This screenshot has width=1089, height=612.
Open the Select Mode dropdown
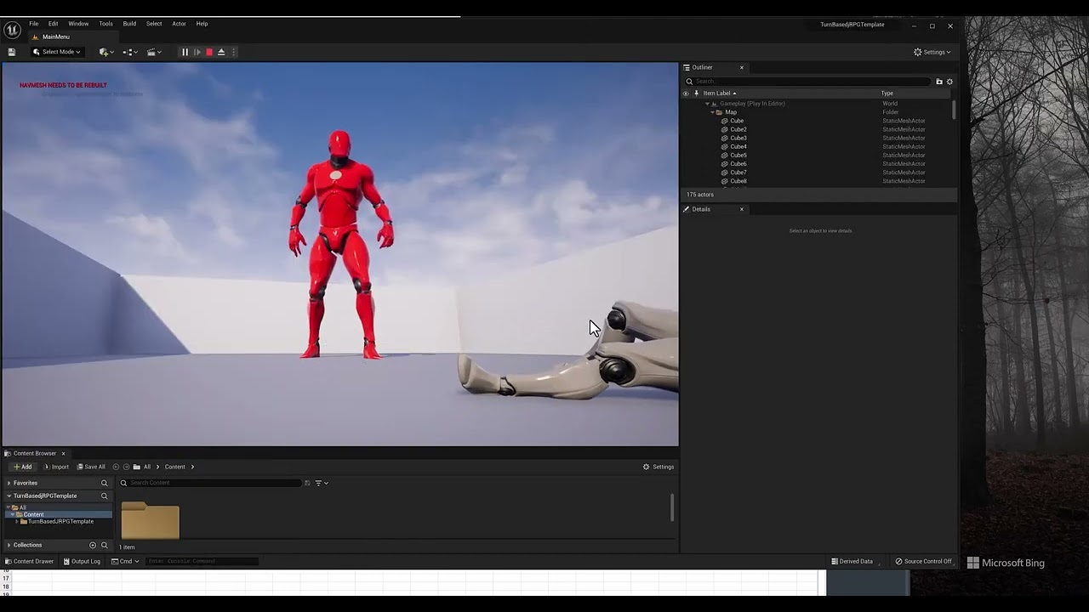coord(57,52)
